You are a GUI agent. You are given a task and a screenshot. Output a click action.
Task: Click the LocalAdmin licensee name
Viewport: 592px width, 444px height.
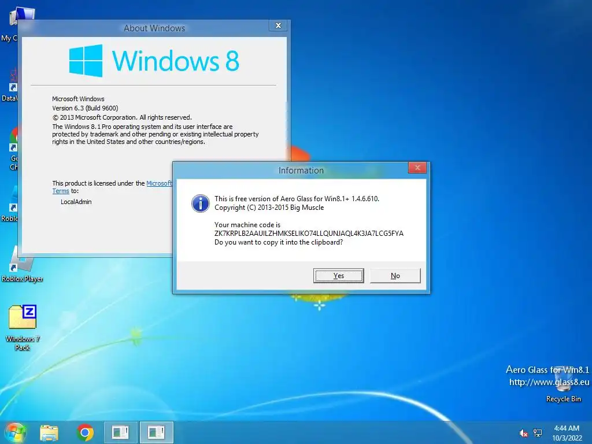tap(76, 202)
